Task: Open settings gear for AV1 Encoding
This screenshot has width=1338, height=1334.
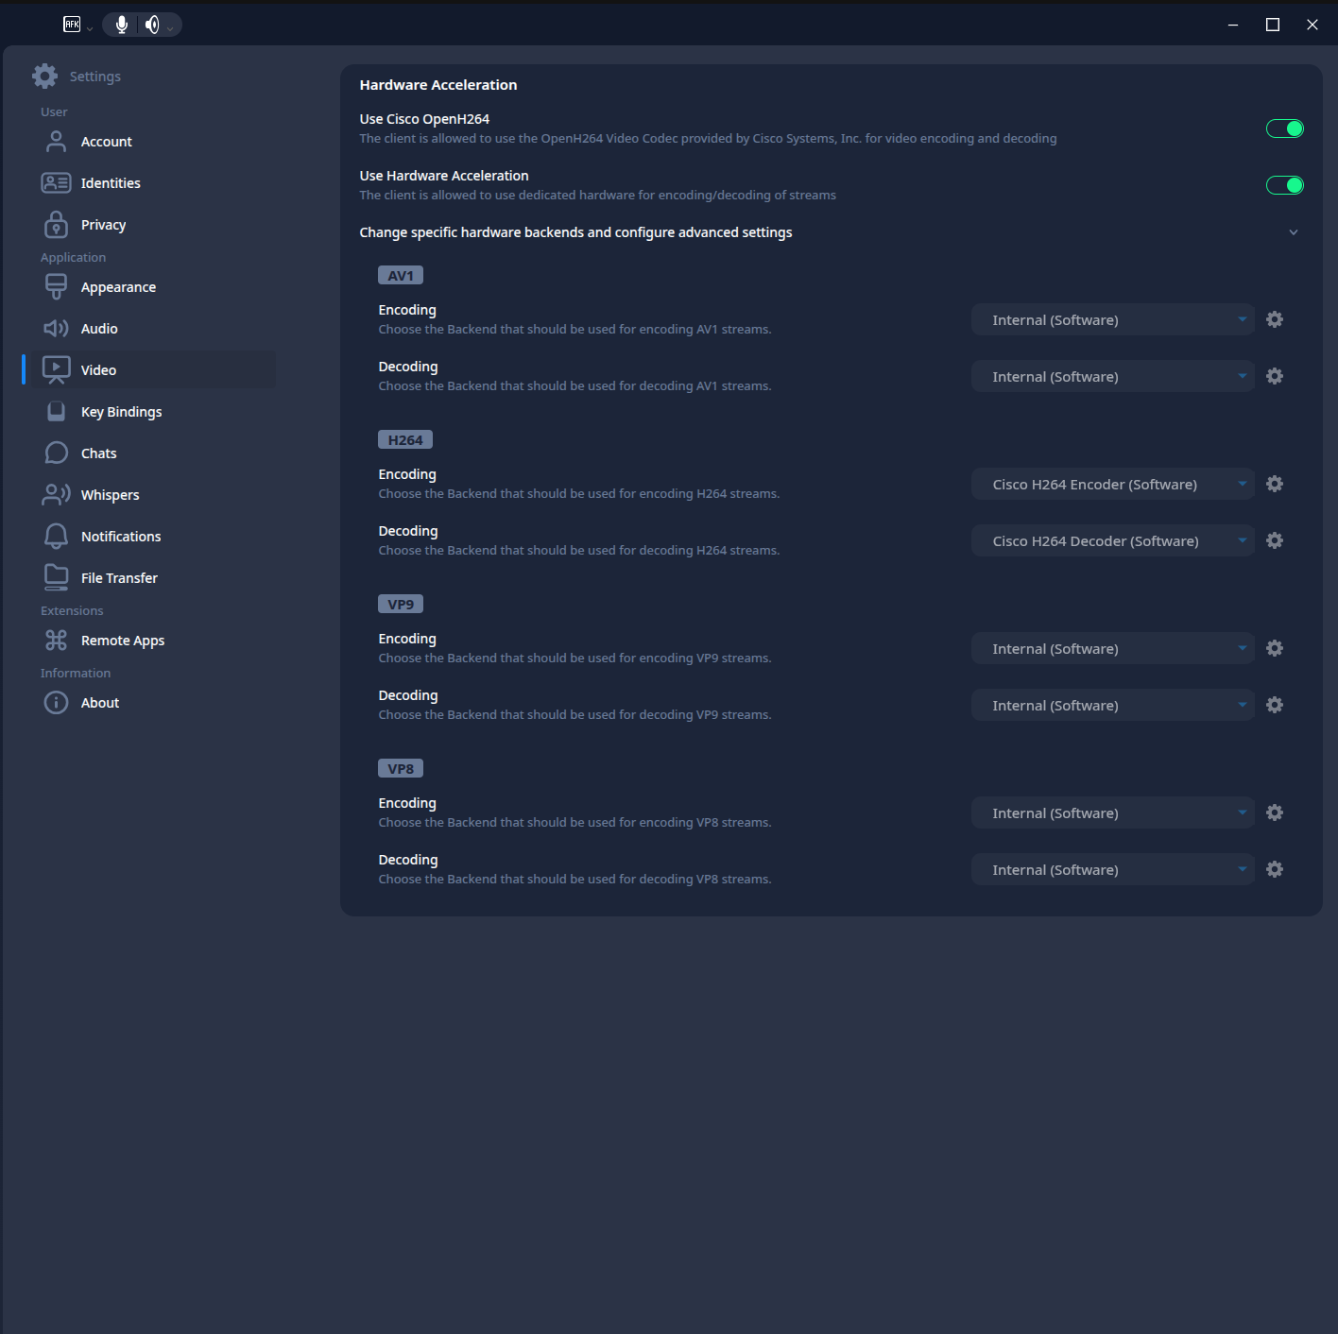Action: coord(1275,319)
